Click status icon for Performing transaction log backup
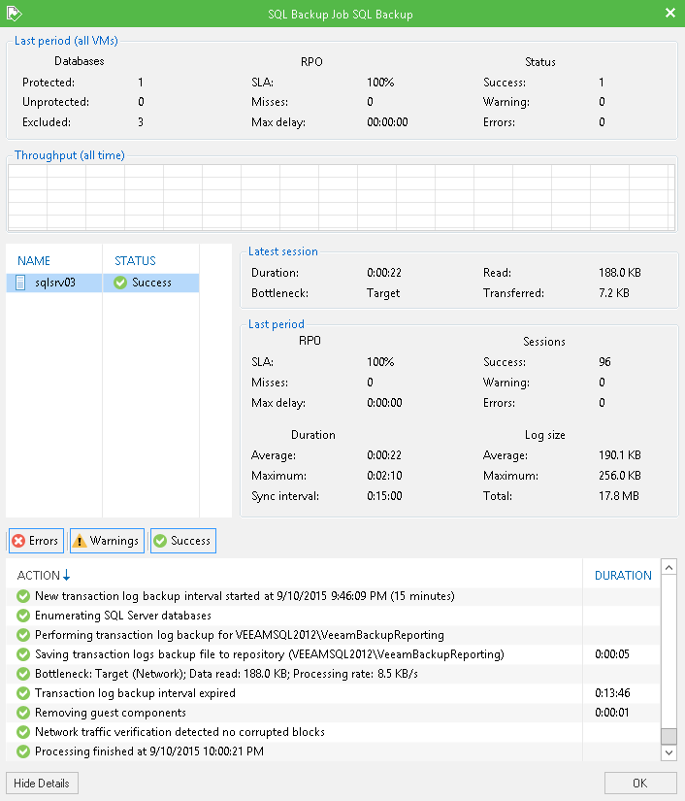Screen dimensions: 685x801 (23, 635)
